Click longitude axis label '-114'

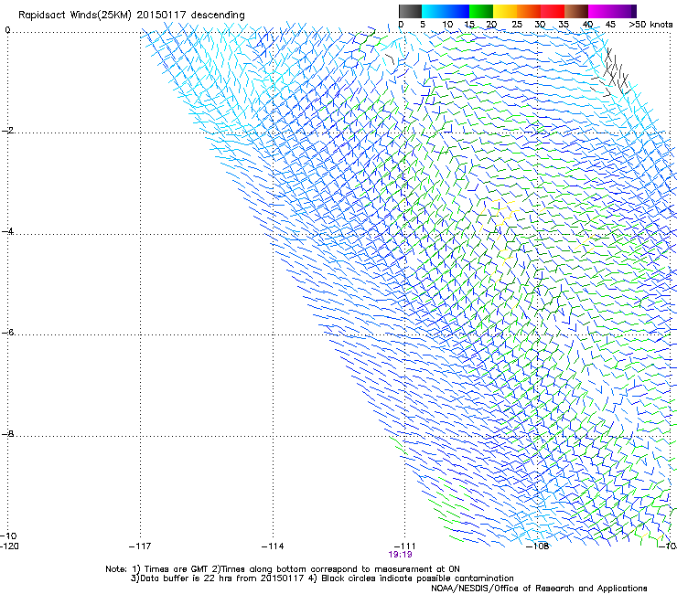click(273, 546)
